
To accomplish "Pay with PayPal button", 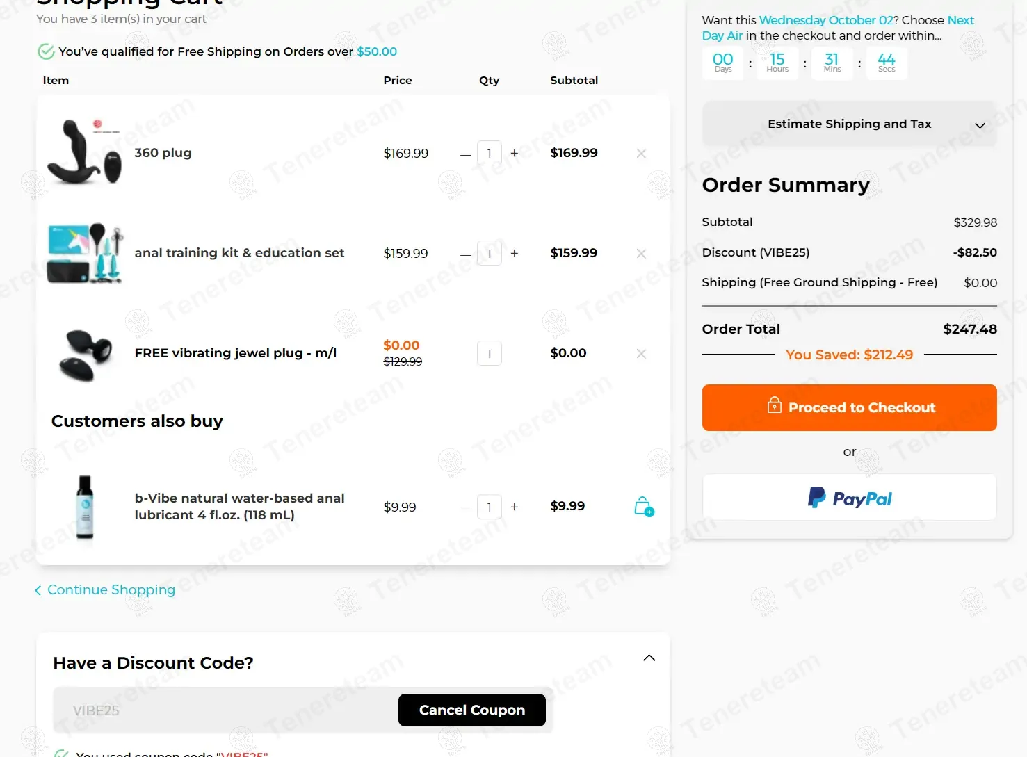I will (849, 498).
